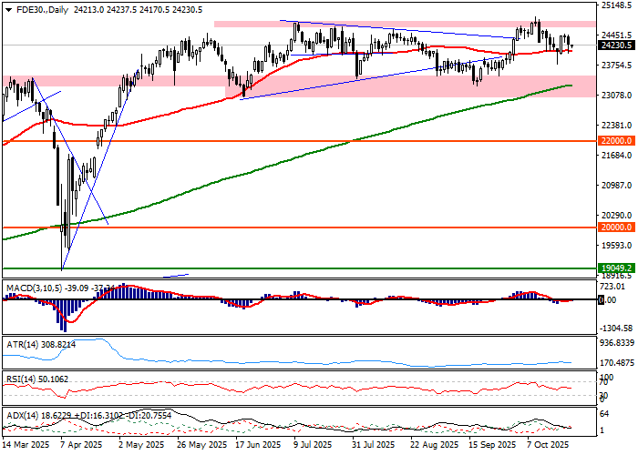The height and width of the screenshot is (455, 638).
Task: Open the ATR(14) indicator label
Action: 25,345
